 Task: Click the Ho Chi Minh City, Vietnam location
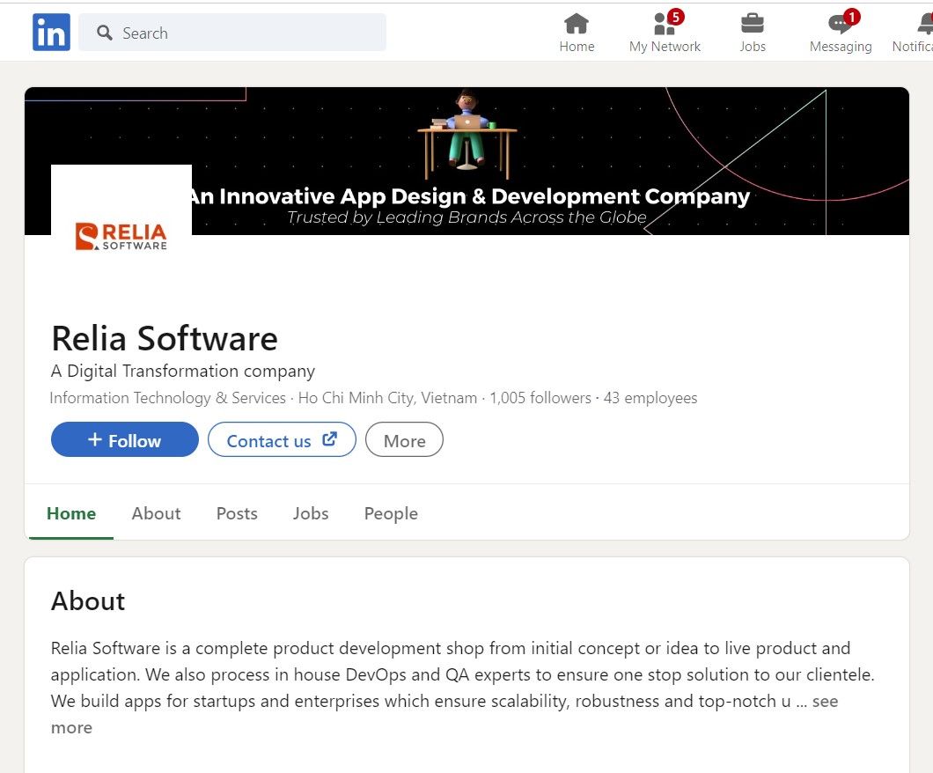(x=387, y=398)
